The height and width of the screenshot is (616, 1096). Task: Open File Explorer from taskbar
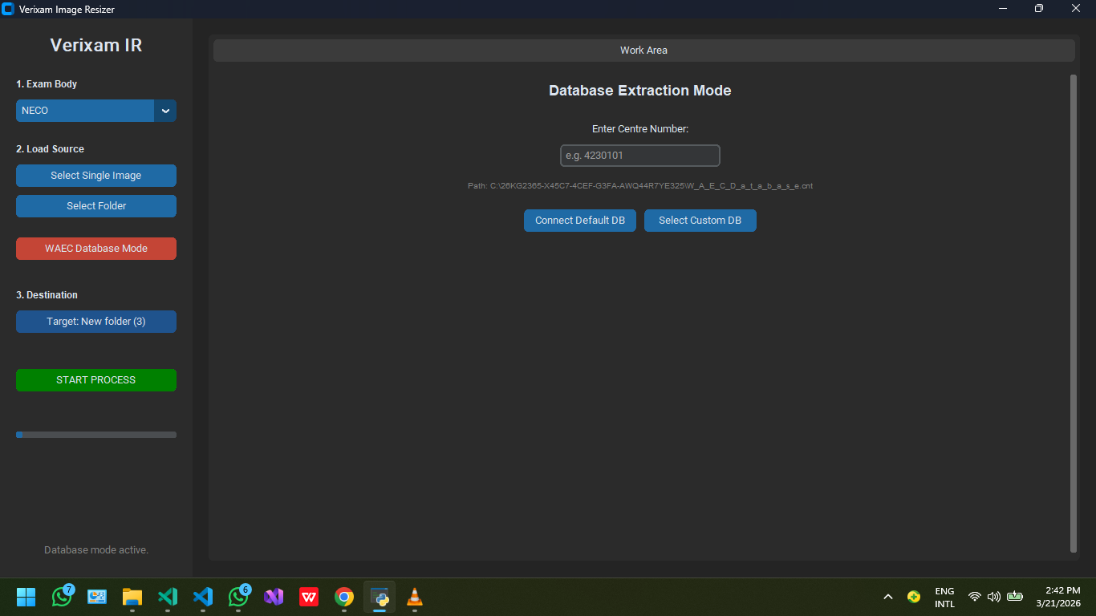coord(132,597)
